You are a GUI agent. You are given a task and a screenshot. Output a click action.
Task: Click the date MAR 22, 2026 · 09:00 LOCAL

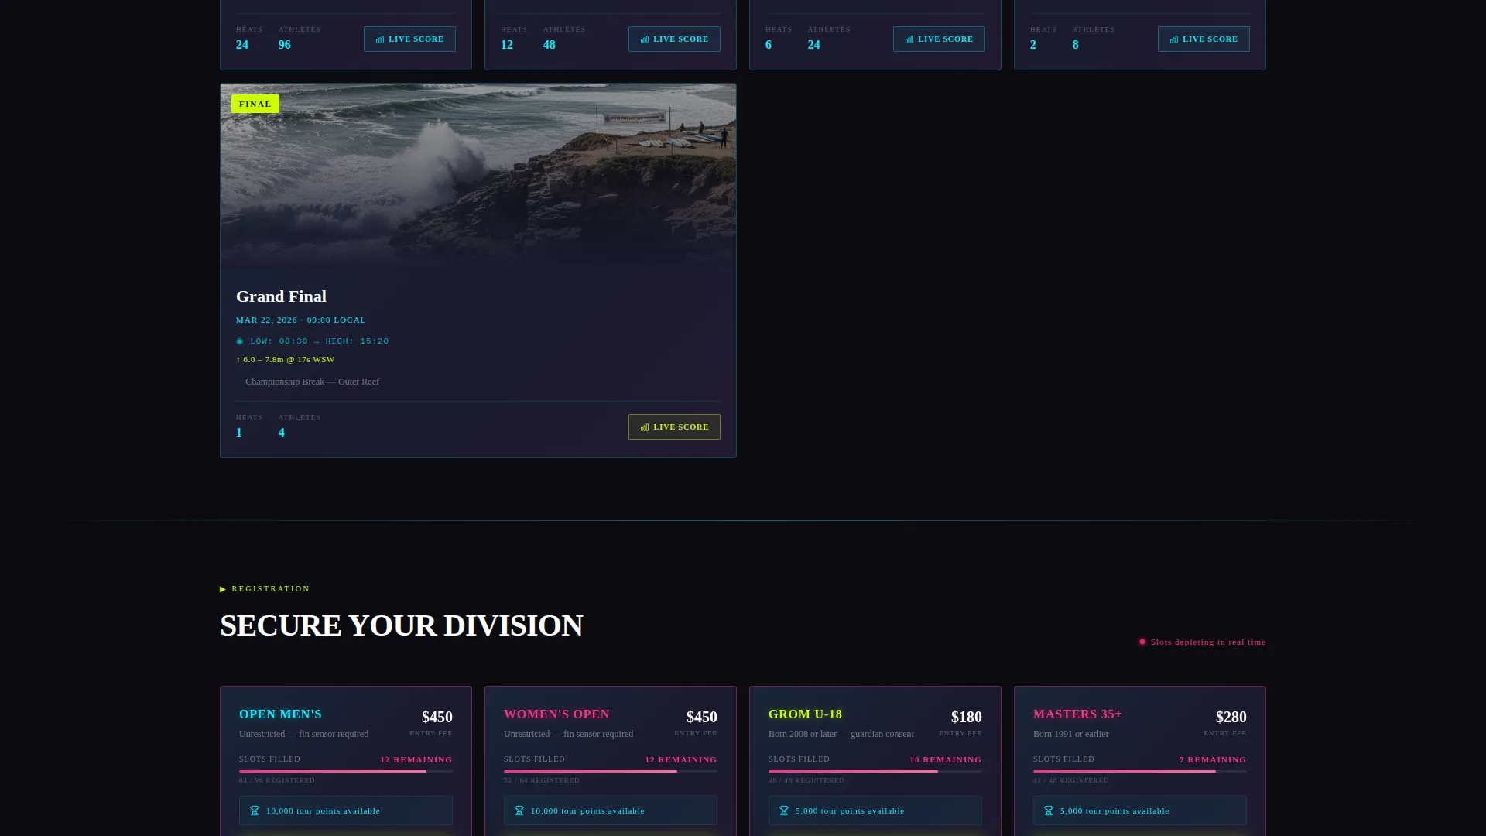[x=301, y=320]
